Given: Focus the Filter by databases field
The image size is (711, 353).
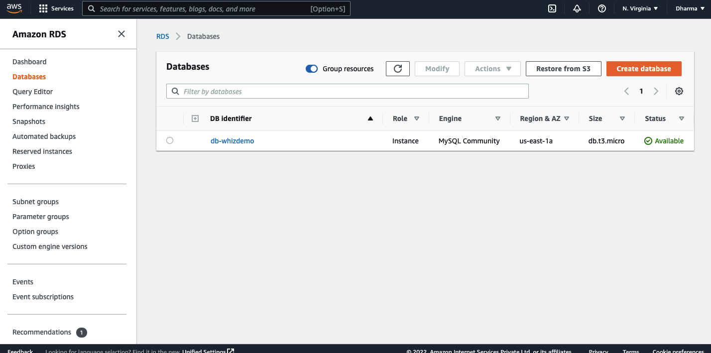Looking at the screenshot, I should 348,91.
